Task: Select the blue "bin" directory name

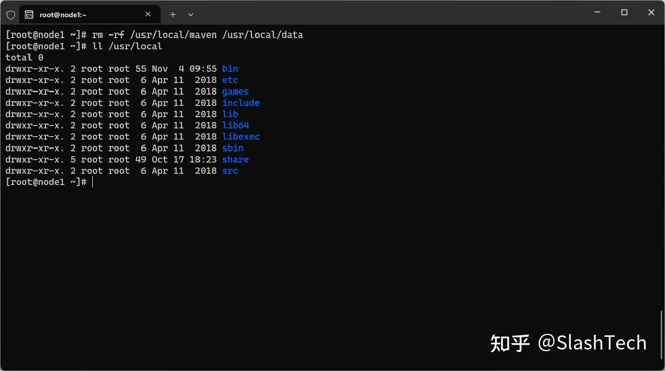Action: 229,68
